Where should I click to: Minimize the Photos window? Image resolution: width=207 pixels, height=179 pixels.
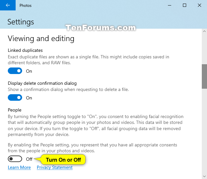[170, 5]
